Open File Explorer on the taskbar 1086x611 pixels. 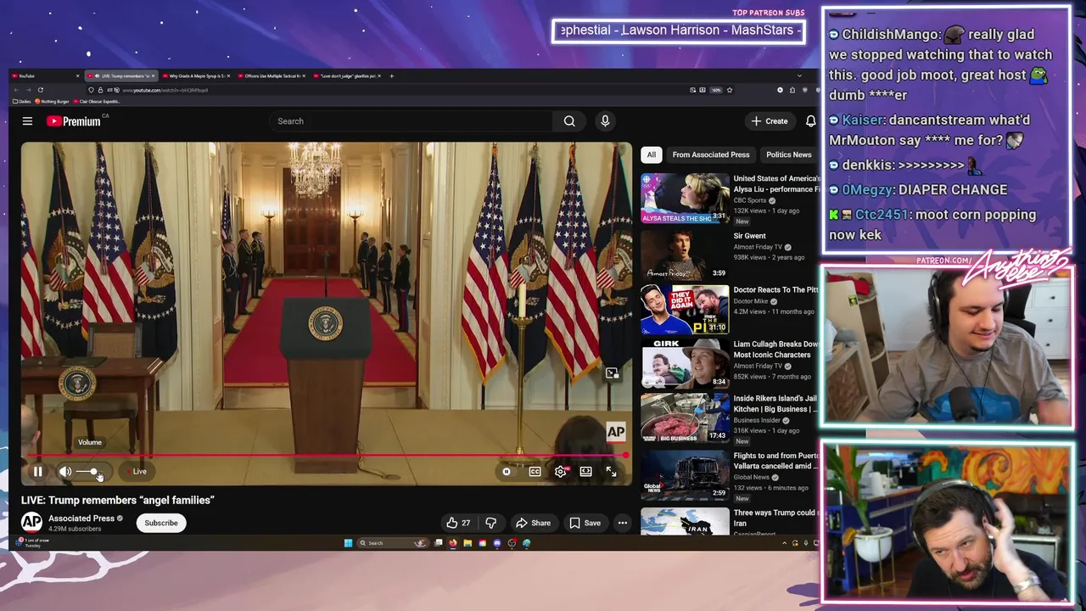pos(467,543)
